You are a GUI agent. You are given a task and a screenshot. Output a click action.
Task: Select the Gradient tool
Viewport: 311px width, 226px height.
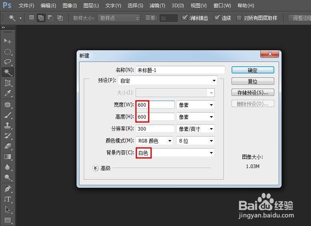(8, 157)
